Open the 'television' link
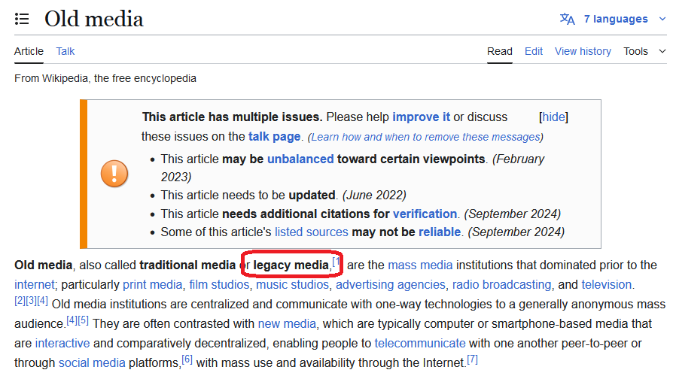 [607, 285]
